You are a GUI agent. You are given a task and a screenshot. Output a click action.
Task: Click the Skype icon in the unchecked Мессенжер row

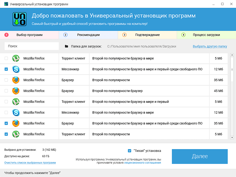(16, 113)
